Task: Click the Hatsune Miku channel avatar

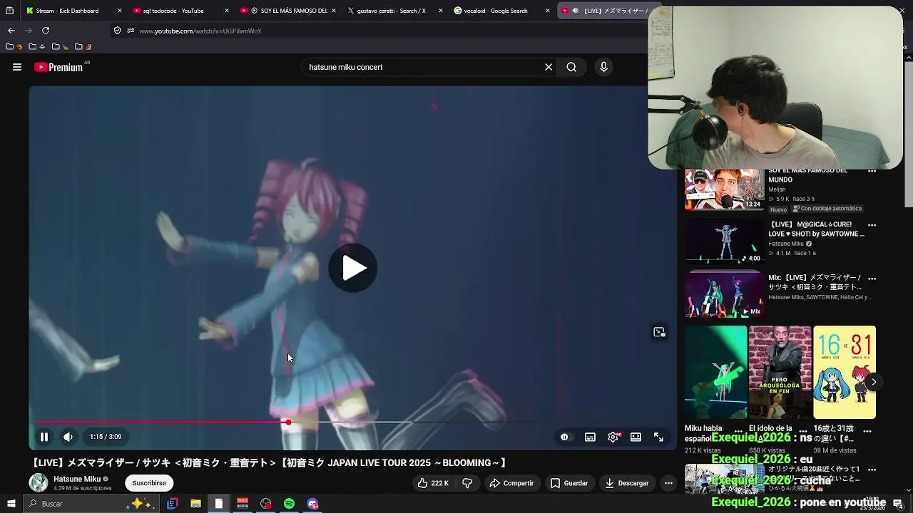Action: 39,483
